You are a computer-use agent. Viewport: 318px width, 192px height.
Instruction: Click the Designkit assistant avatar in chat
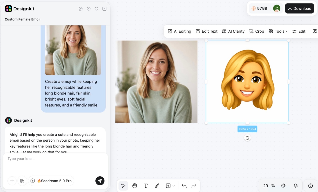[x=8, y=120]
